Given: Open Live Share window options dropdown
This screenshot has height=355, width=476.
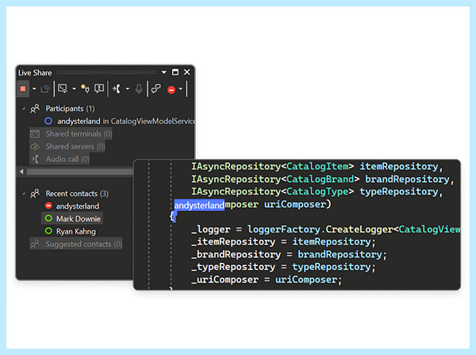Looking at the screenshot, I should point(164,72).
